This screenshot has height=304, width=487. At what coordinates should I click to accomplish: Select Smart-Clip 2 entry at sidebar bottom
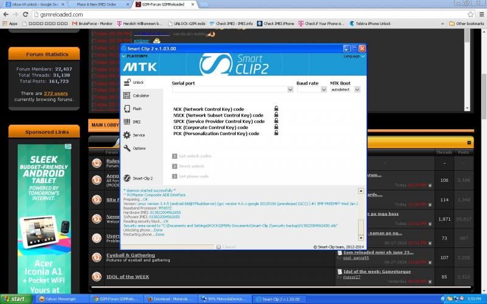pos(139,178)
